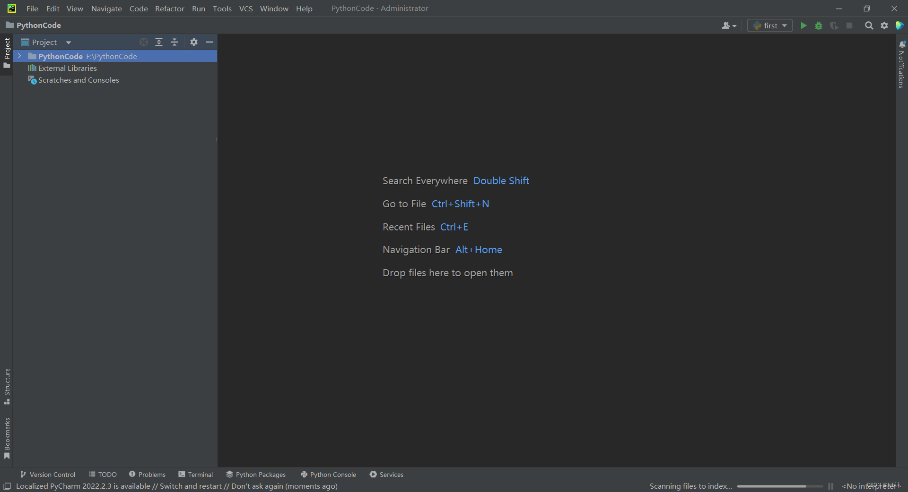Open the Code menu

pos(139,8)
